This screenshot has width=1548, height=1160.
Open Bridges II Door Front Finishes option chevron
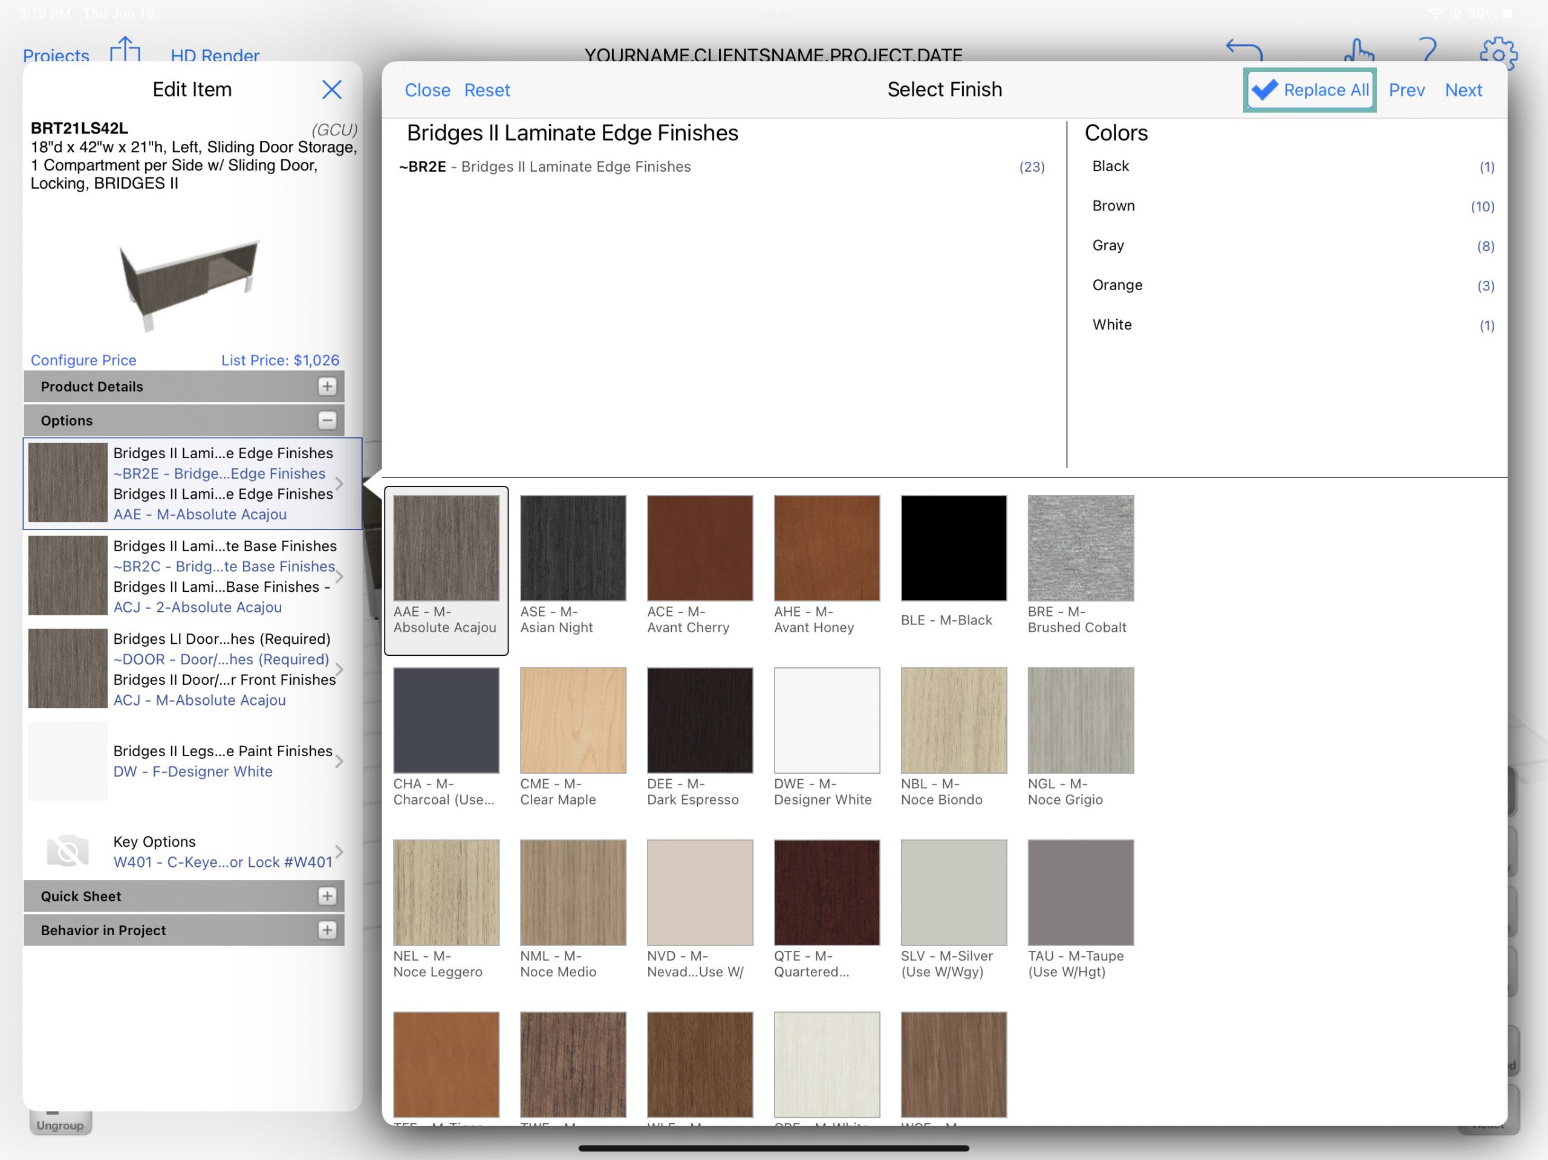click(x=339, y=670)
